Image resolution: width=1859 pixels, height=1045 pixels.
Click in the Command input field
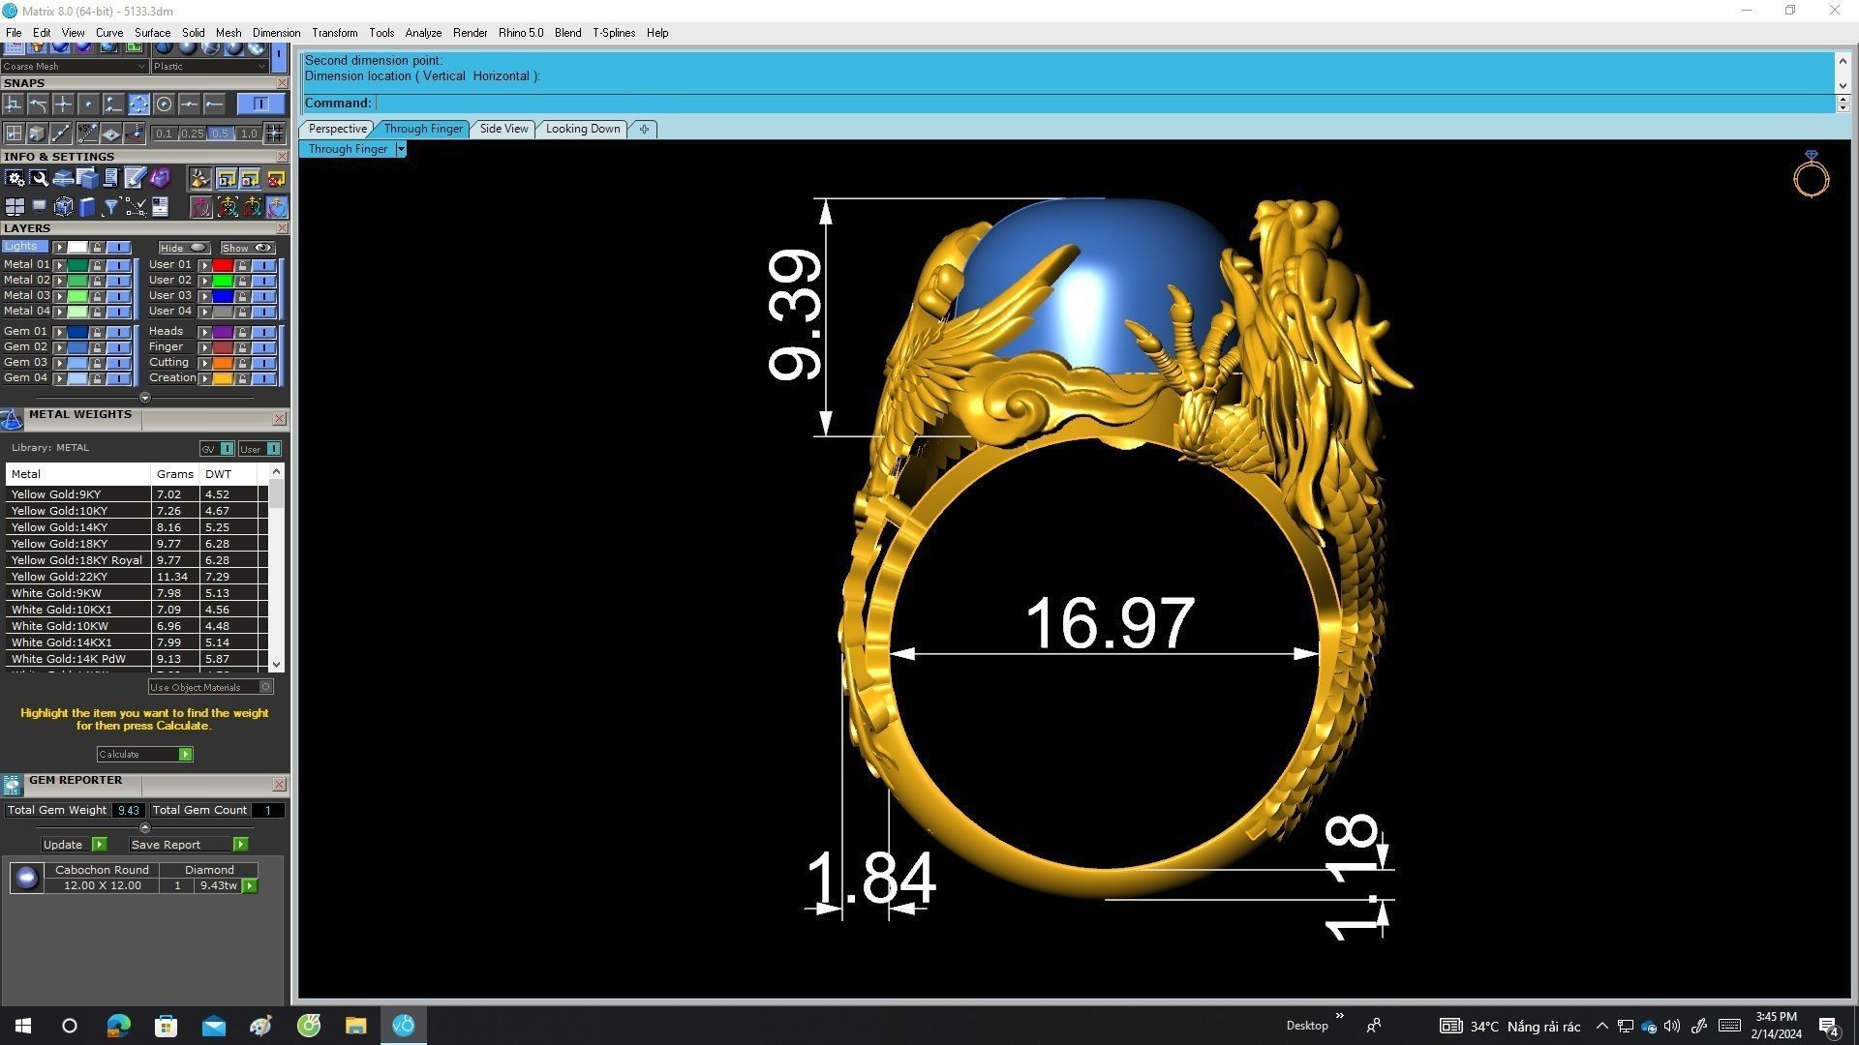(1104, 104)
